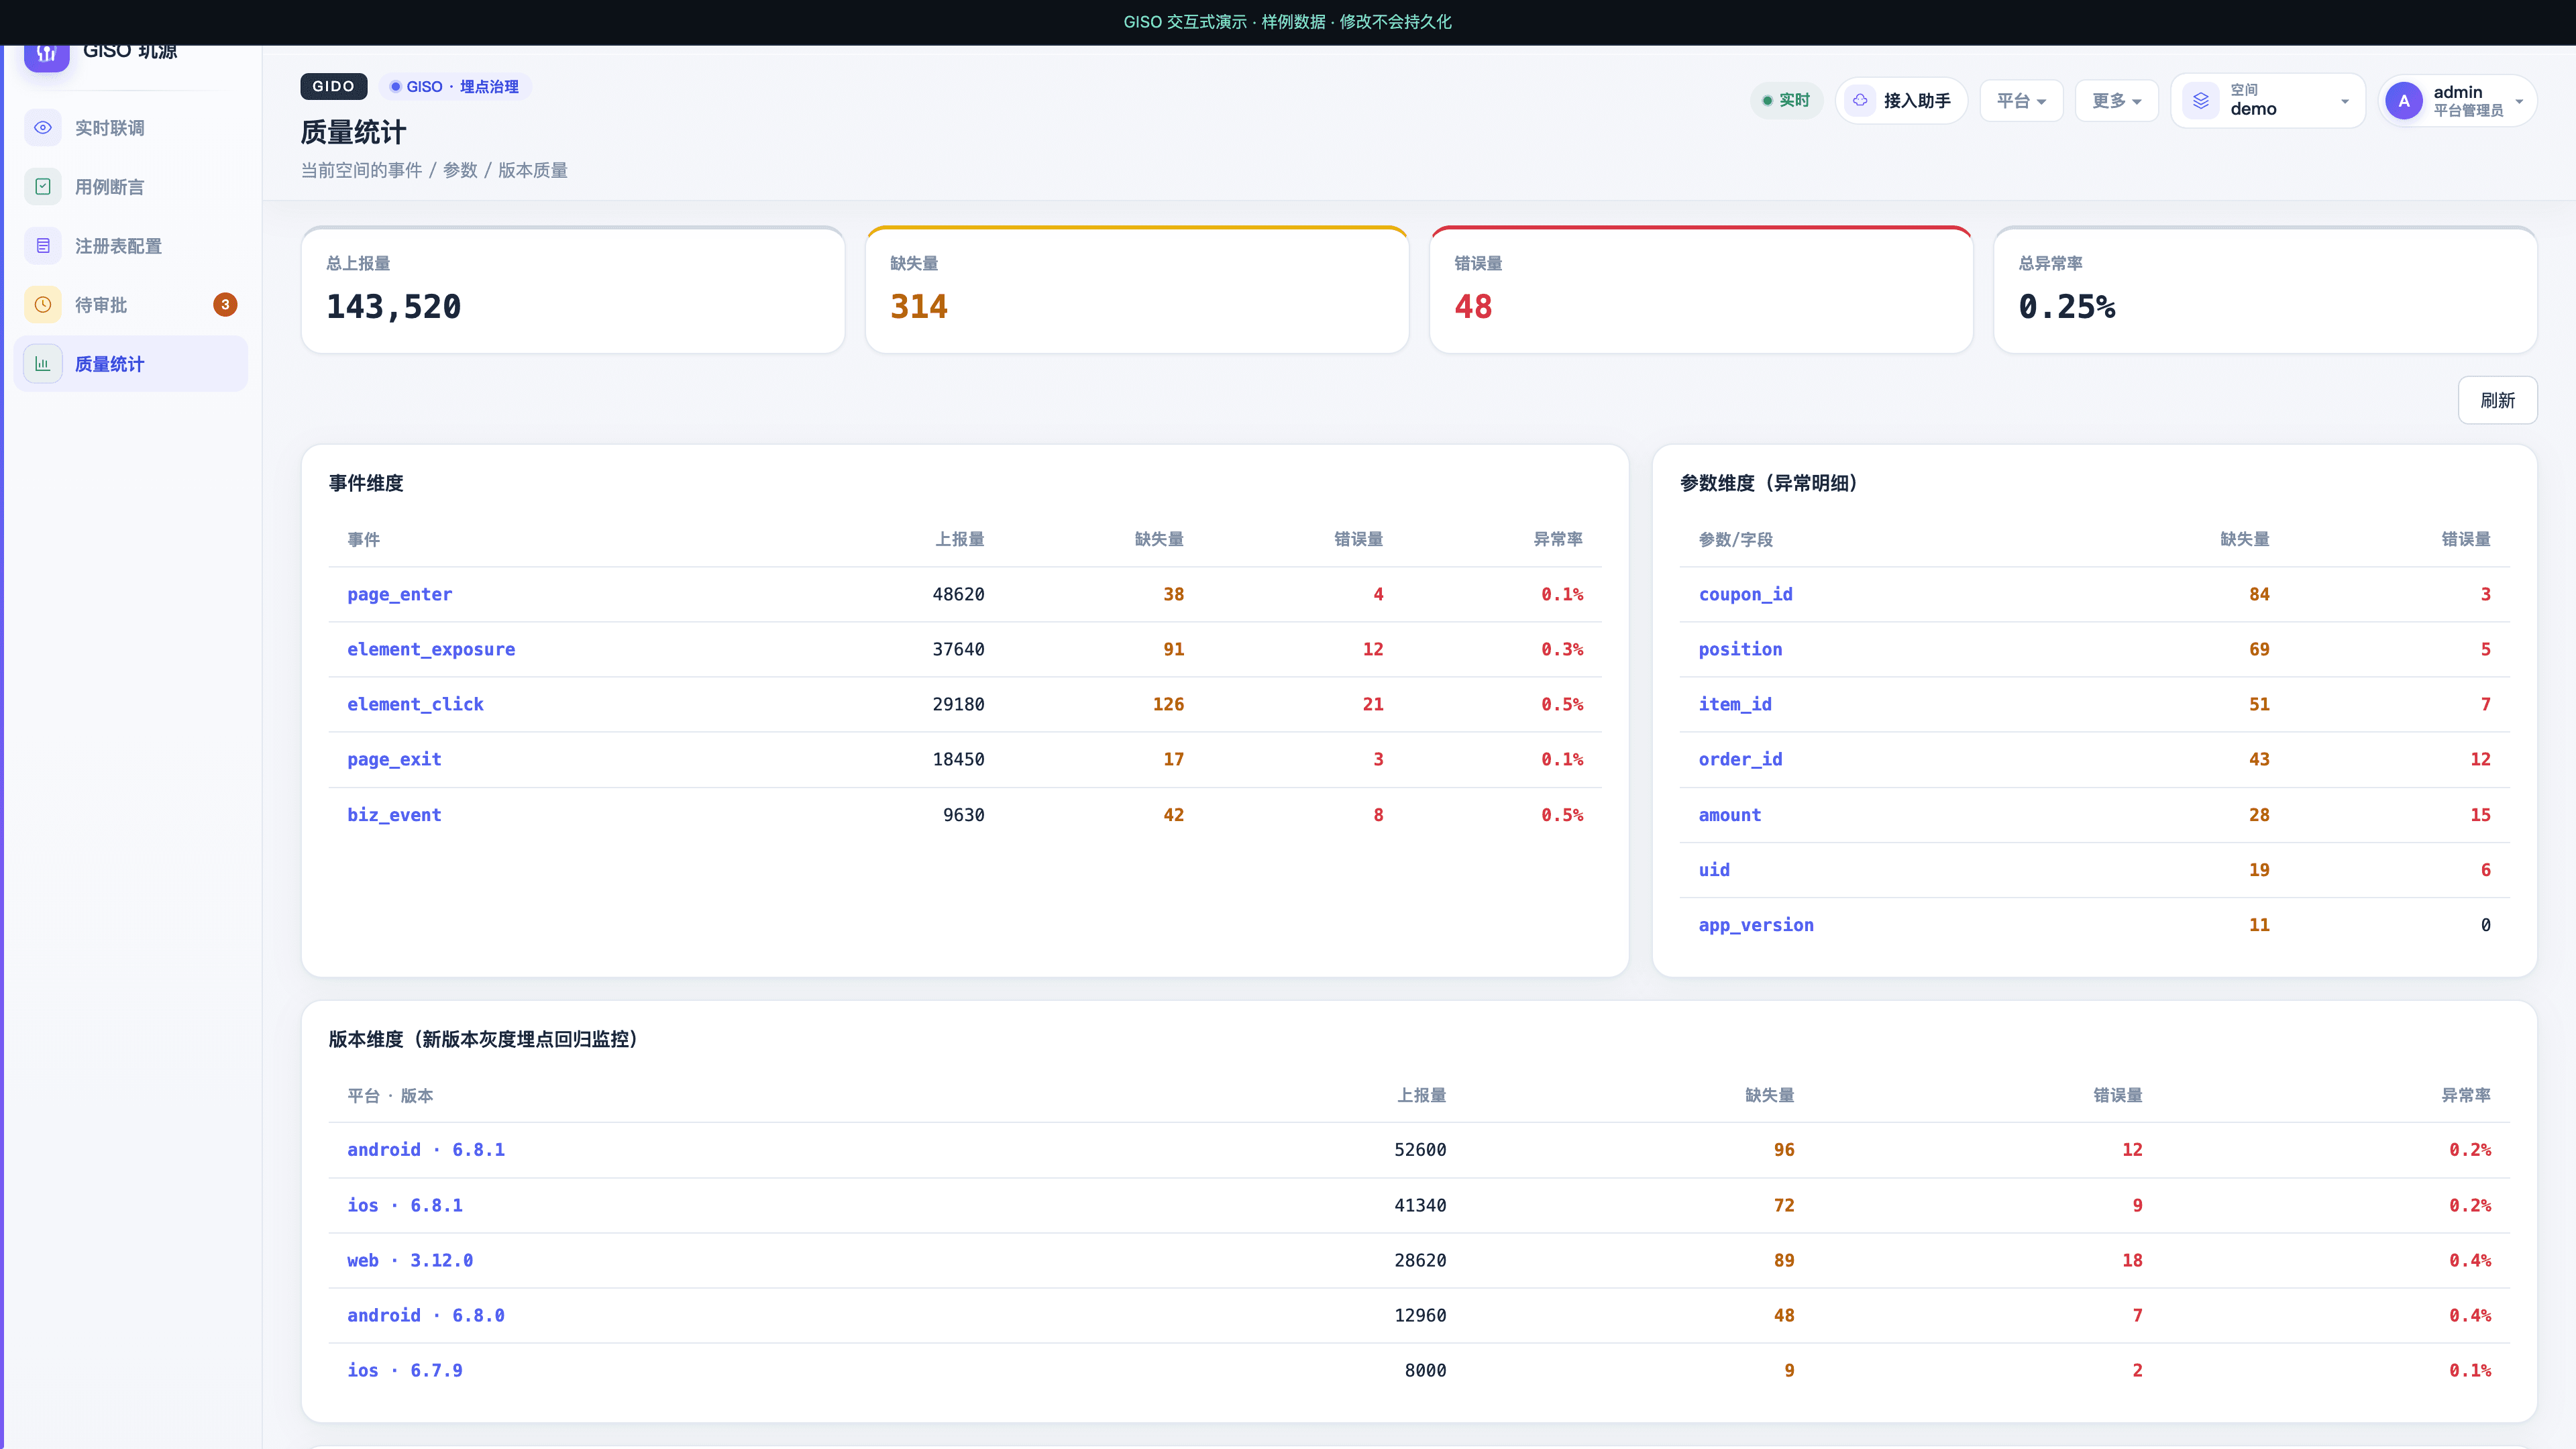Open the admin account menu arrow
This screenshot has width=2576, height=1449.
2519,102
